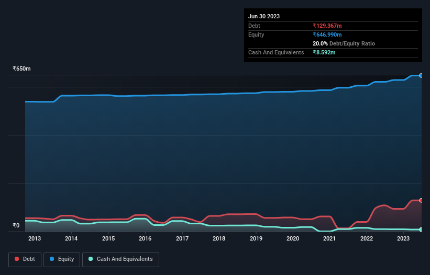
Task: Click the Jun 30 2023 tooltip date
Action: point(264,16)
